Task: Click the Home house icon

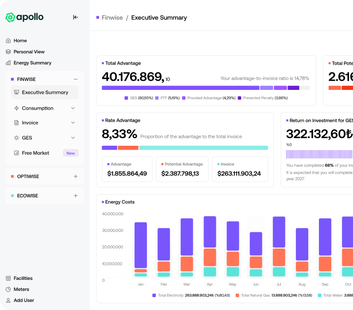Action: [8, 41]
